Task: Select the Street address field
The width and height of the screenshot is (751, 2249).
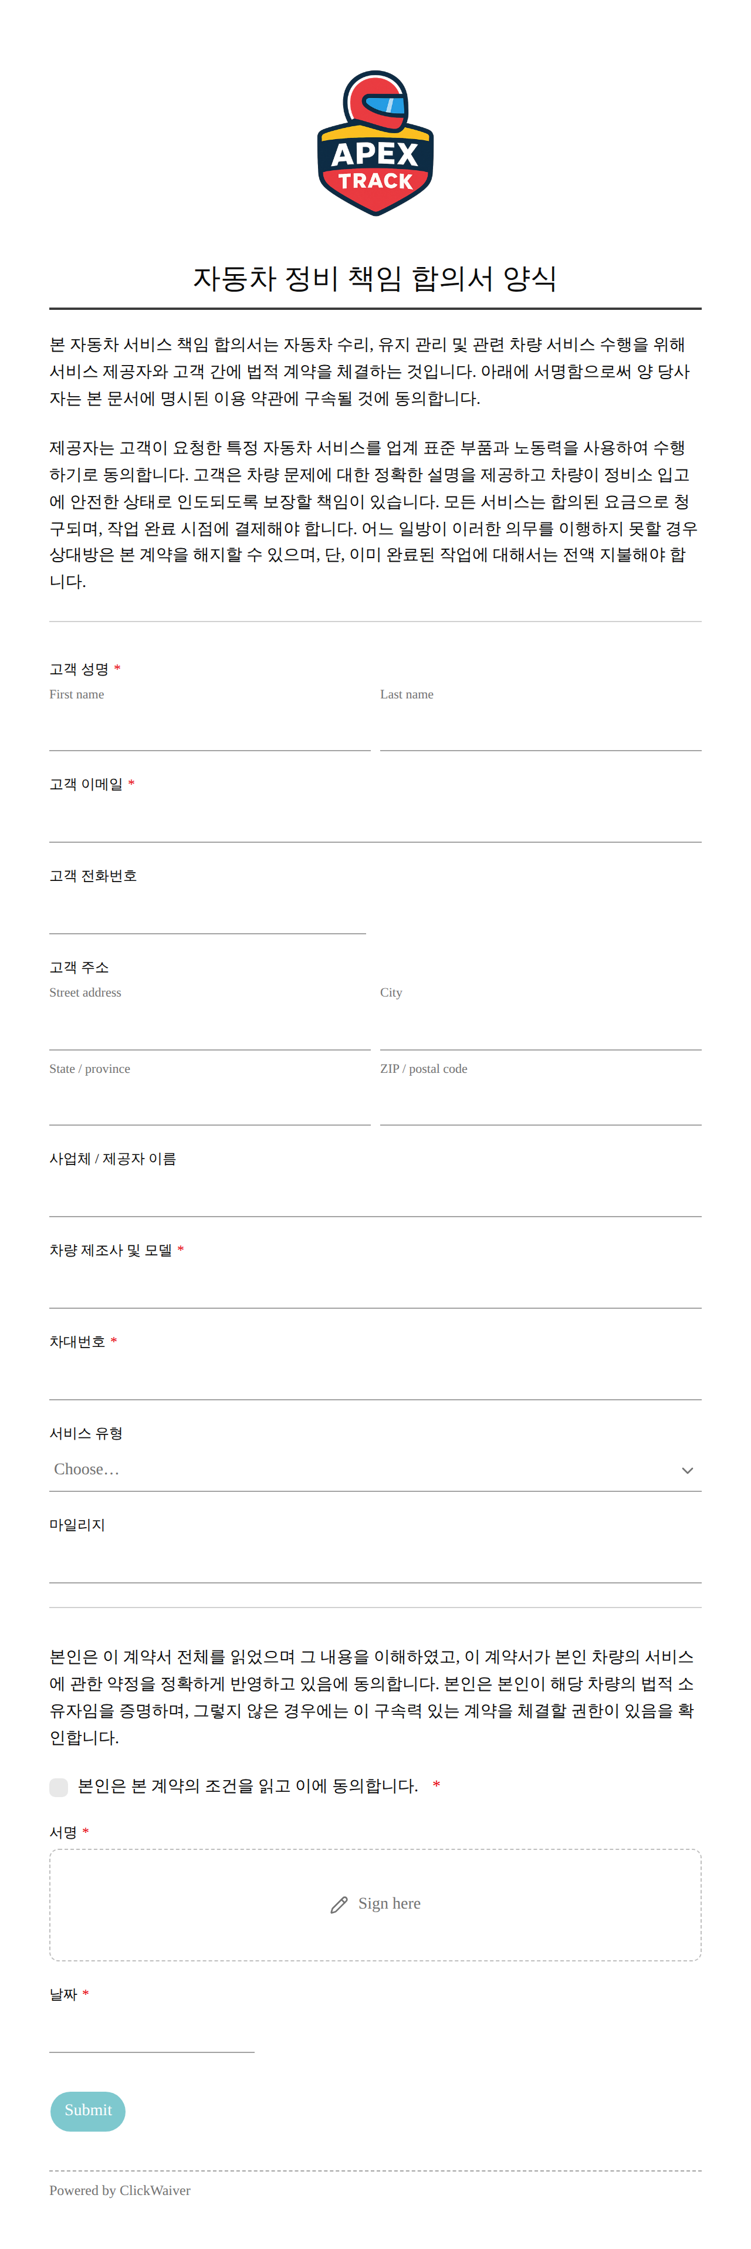Action: pos(209,1028)
